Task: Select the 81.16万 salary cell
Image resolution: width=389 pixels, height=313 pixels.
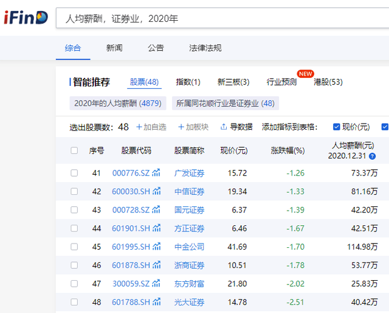Action: (364, 191)
